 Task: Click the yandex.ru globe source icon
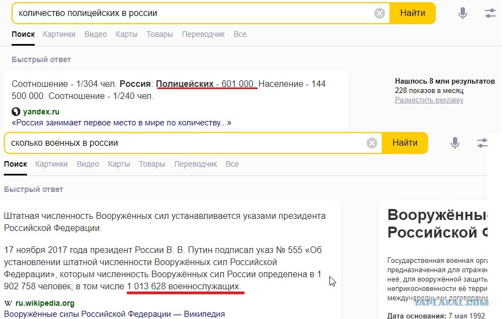(16, 112)
